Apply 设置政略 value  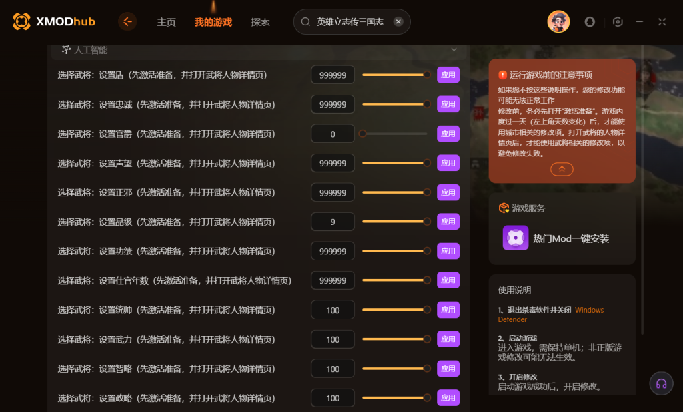[x=448, y=397]
